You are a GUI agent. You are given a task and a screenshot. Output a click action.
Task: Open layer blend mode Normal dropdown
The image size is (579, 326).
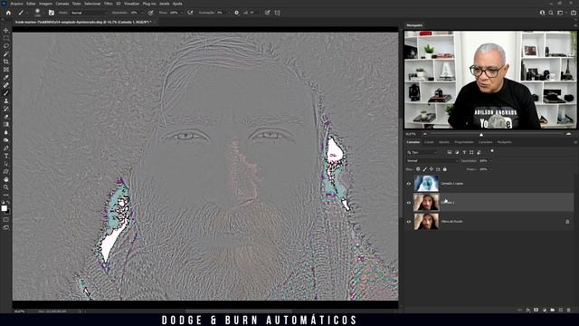pos(432,161)
